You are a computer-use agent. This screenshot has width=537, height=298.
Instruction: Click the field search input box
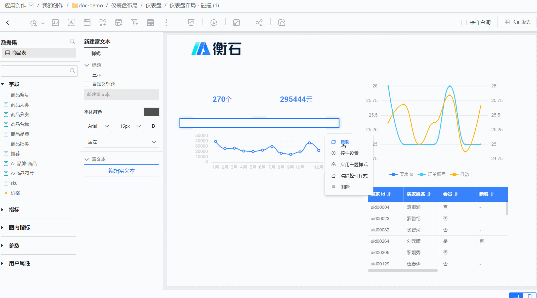coord(35,71)
